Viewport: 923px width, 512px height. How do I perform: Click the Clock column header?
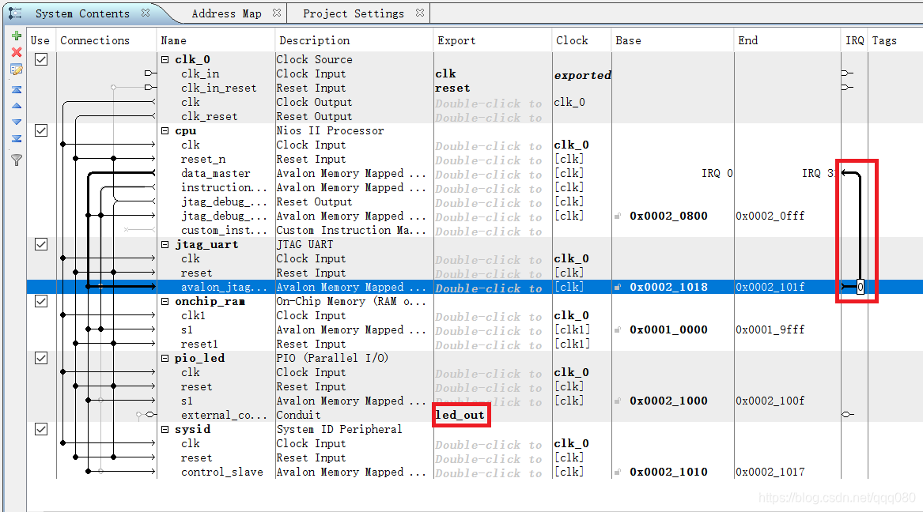coord(581,40)
